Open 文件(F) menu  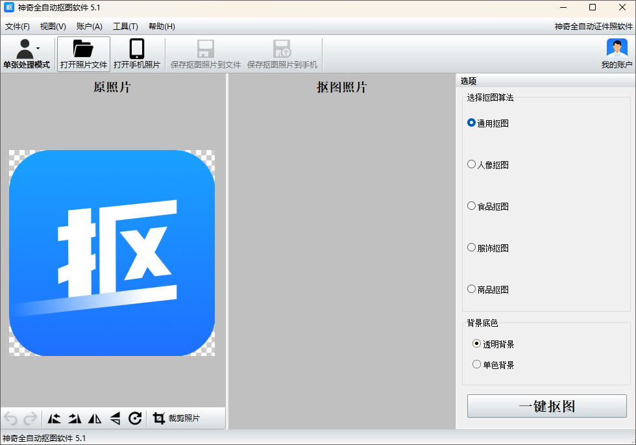pyautogui.click(x=18, y=27)
